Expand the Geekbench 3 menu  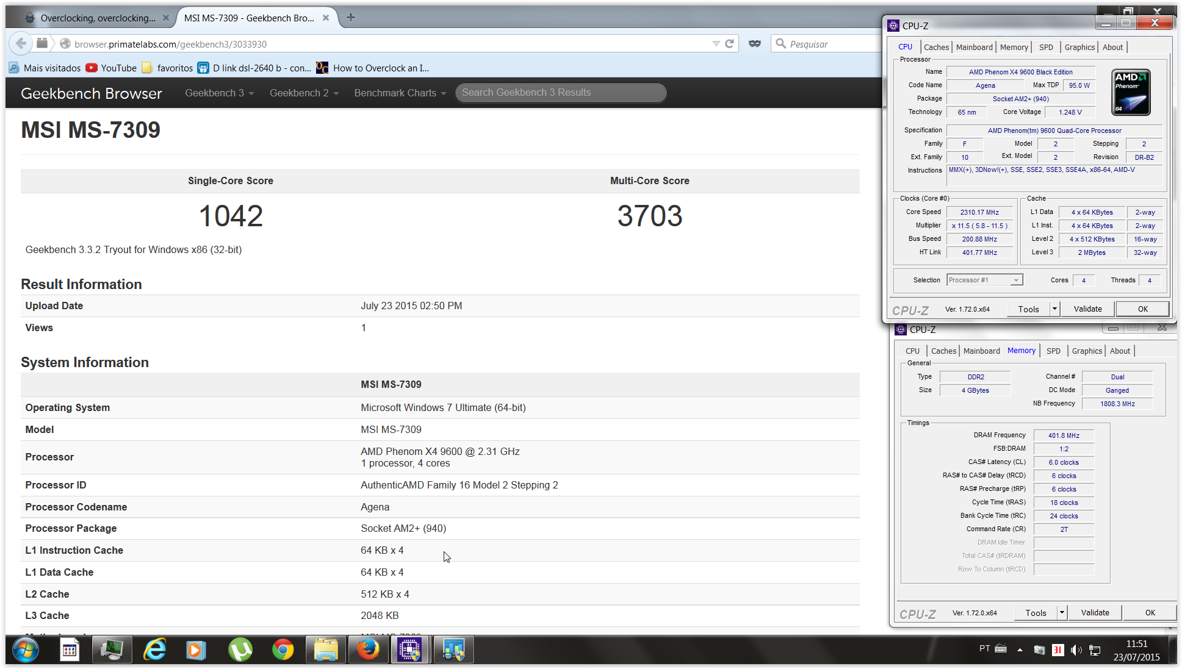pos(219,93)
